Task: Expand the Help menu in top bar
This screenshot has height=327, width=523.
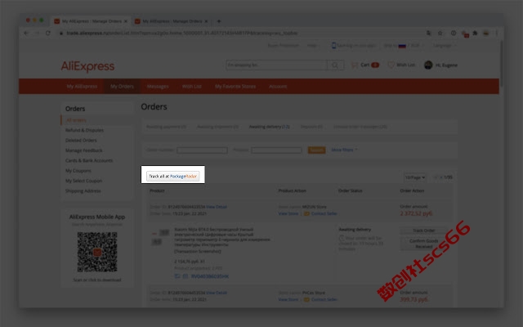Action: coord(313,46)
